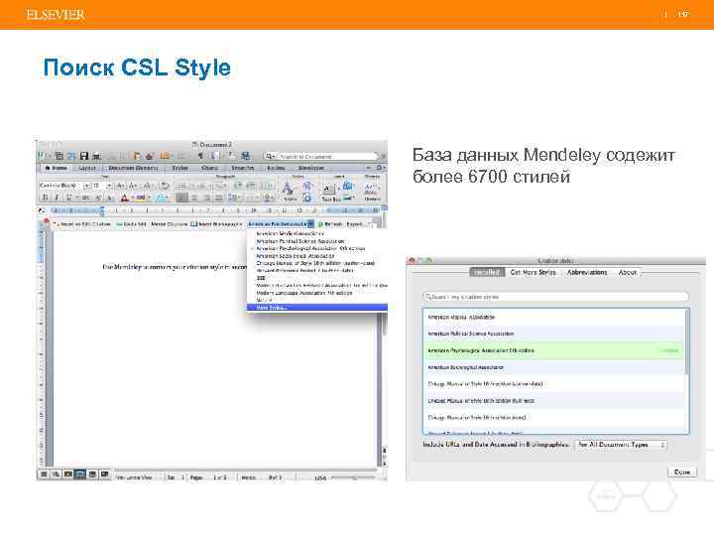Open 'For All Document Types' dropdown
This screenshot has width=714, height=536.
click(x=621, y=445)
